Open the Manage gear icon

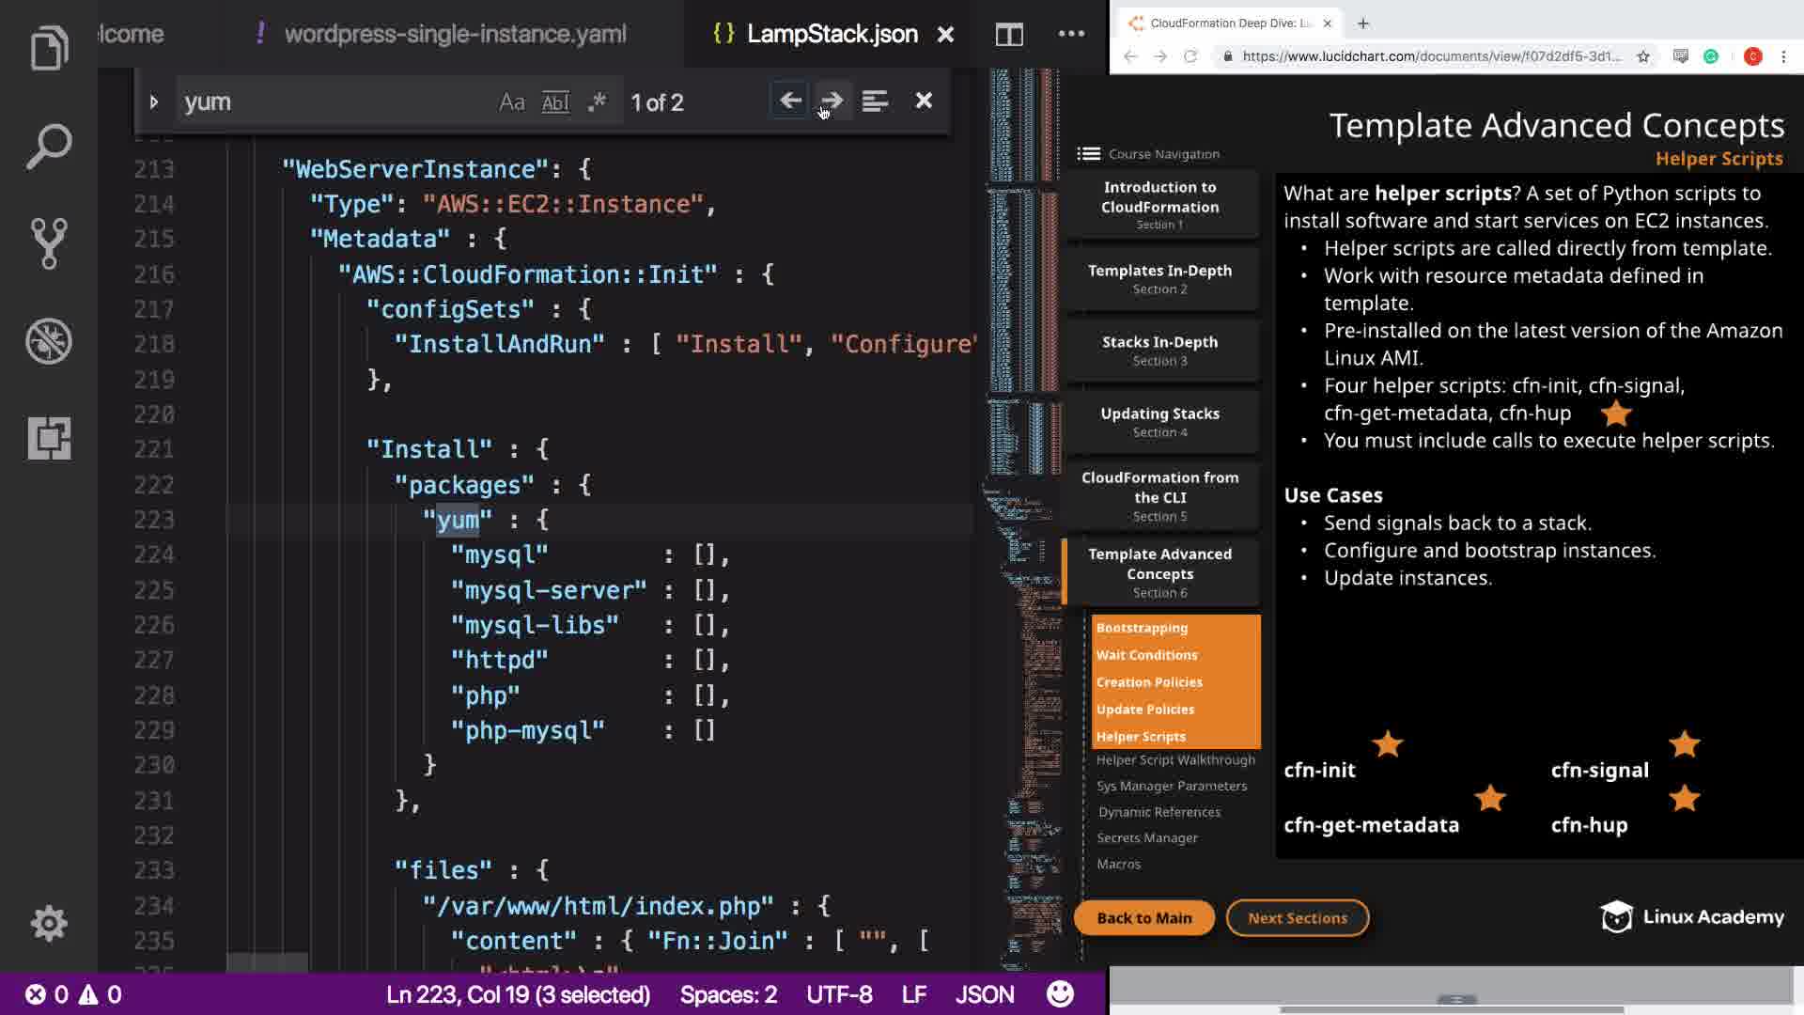point(49,924)
